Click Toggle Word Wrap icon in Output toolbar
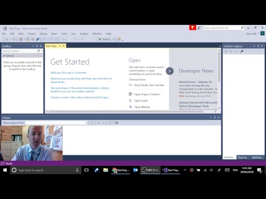The width and height of the screenshot is (266, 199). [x=116, y=123]
